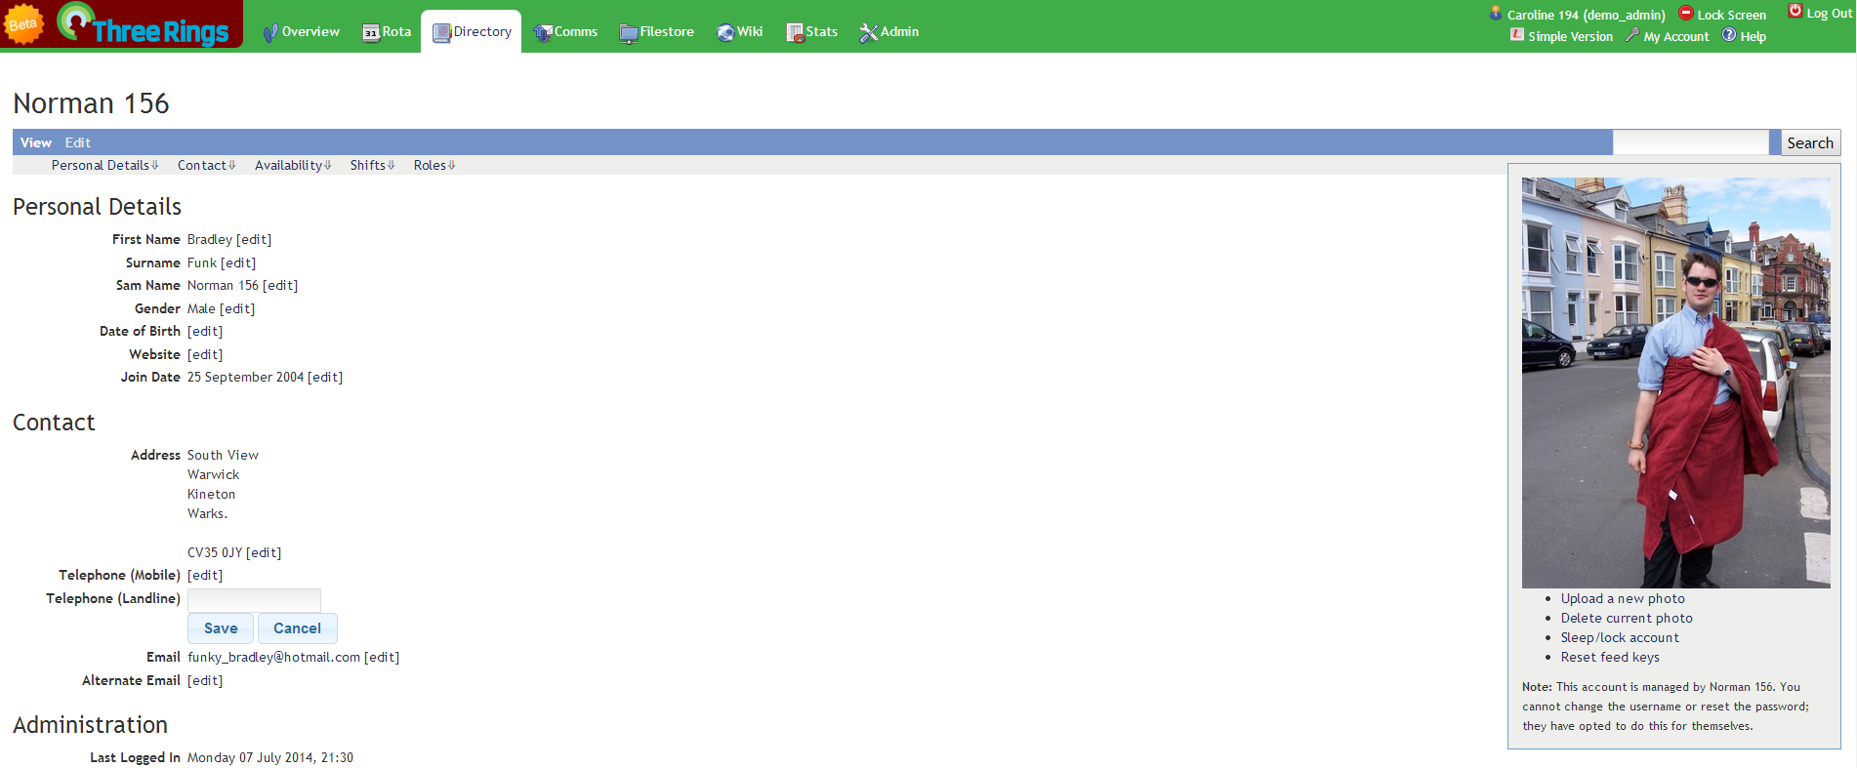The width and height of the screenshot is (1857, 768).
Task: Click the Directory icon
Action: (441, 32)
